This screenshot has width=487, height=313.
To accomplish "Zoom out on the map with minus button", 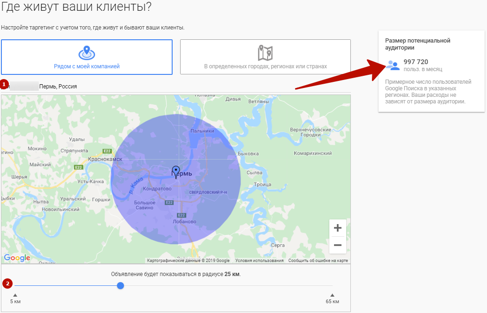I will (338, 245).
